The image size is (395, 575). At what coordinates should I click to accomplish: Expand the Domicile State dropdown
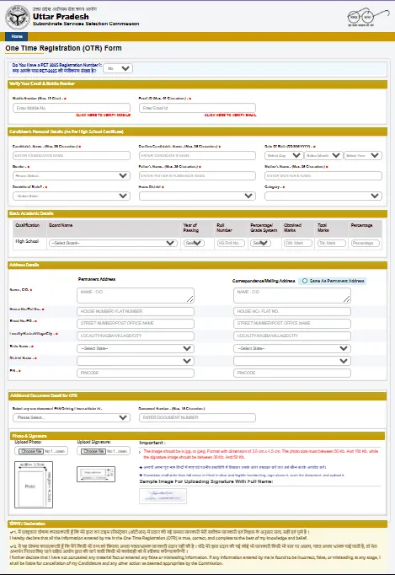[x=72, y=196]
